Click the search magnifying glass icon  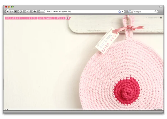point(156,12)
